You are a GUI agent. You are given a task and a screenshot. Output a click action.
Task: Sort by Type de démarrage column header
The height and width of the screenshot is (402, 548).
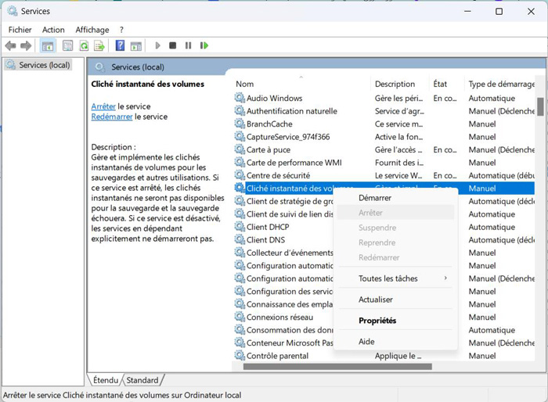click(x=499, y=84)
